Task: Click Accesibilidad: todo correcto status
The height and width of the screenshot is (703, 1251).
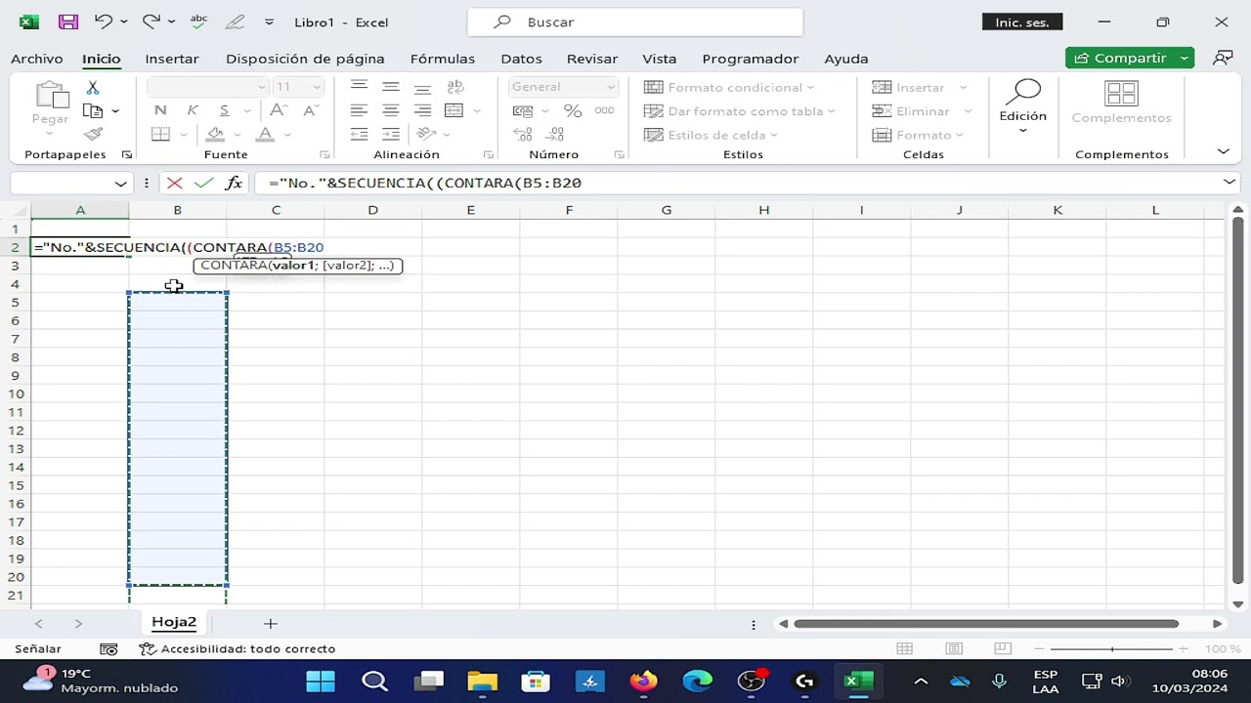Action: (237, 649)
